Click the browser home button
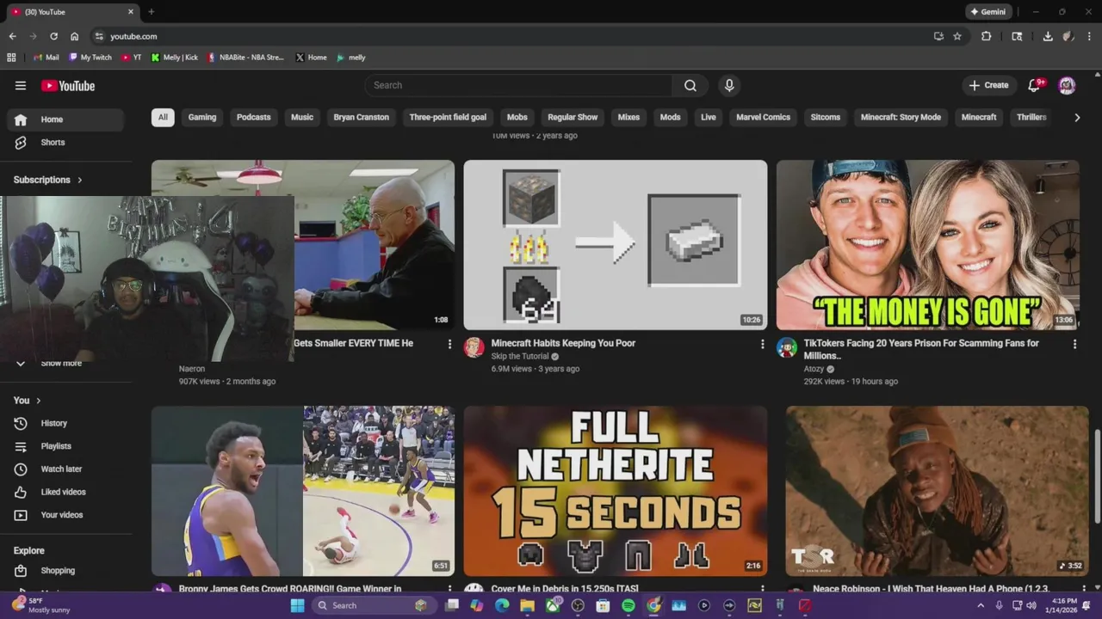 pos(75,36)
